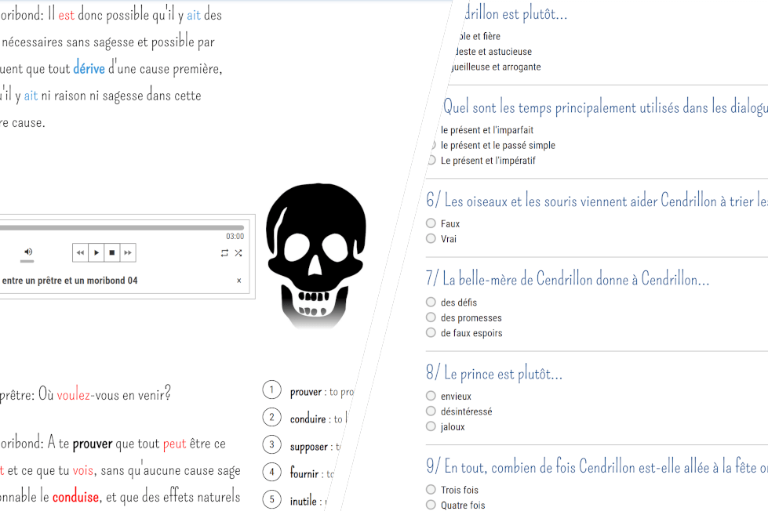Click the red word 'voulez'
This screenshot has width=768, height=511.
click(x=74, y=394)
